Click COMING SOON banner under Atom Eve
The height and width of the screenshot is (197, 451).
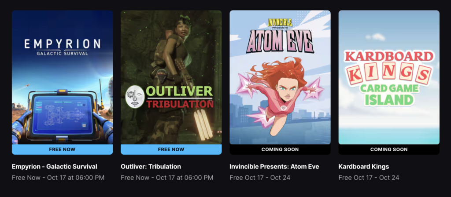[x=280, y=150]
